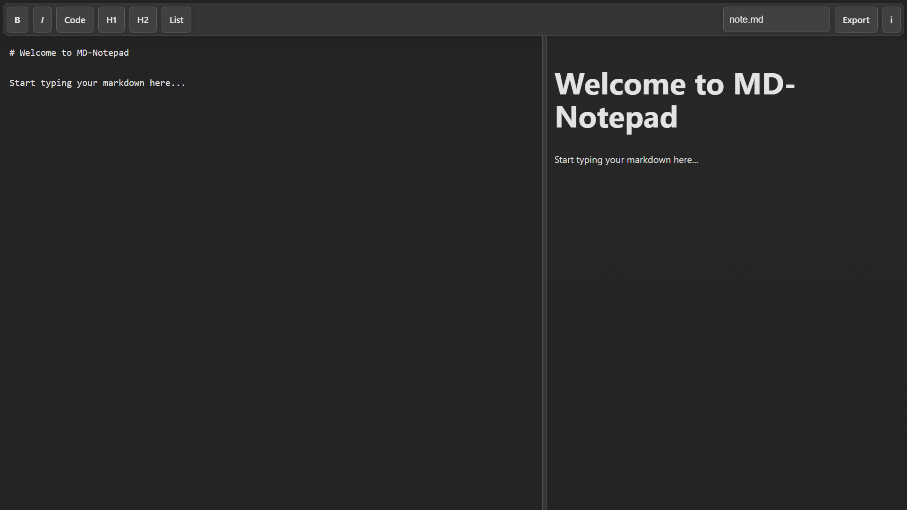Insert a bullet list via the List icon
This screenshot has height=510, width=907.
[x=176, y=19]
